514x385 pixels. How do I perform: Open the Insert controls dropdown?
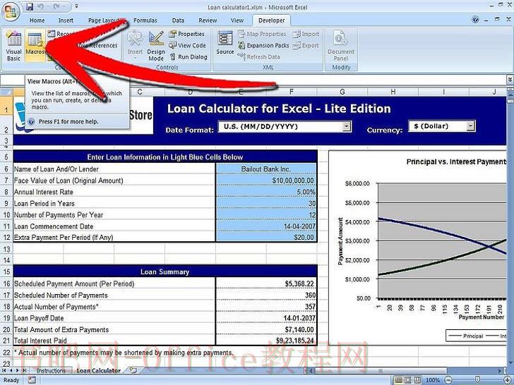135,46
